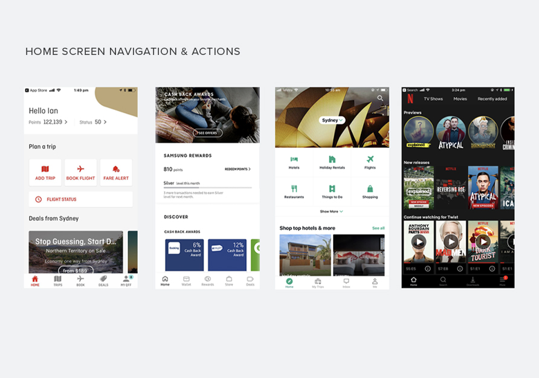Open Sydney location dropdown
The width and height of the screenshot is (539, 378).
(332, 120)
